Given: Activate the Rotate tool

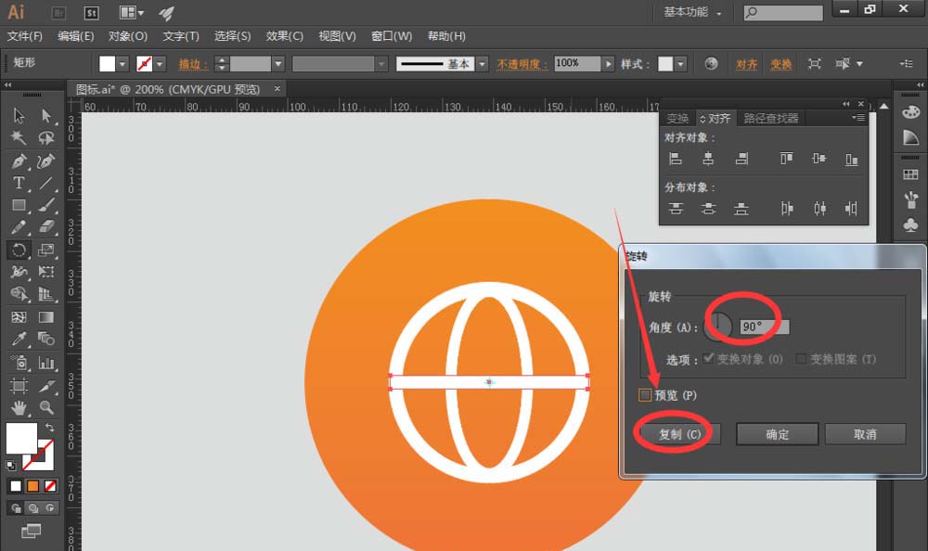Looking at the screenshot, I should 19,250.
